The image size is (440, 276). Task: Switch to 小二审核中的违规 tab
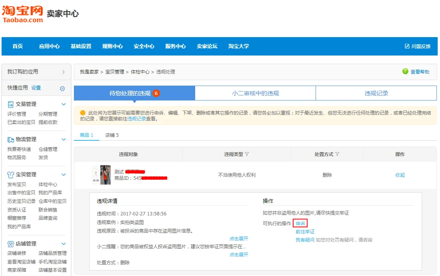(255, 93)
